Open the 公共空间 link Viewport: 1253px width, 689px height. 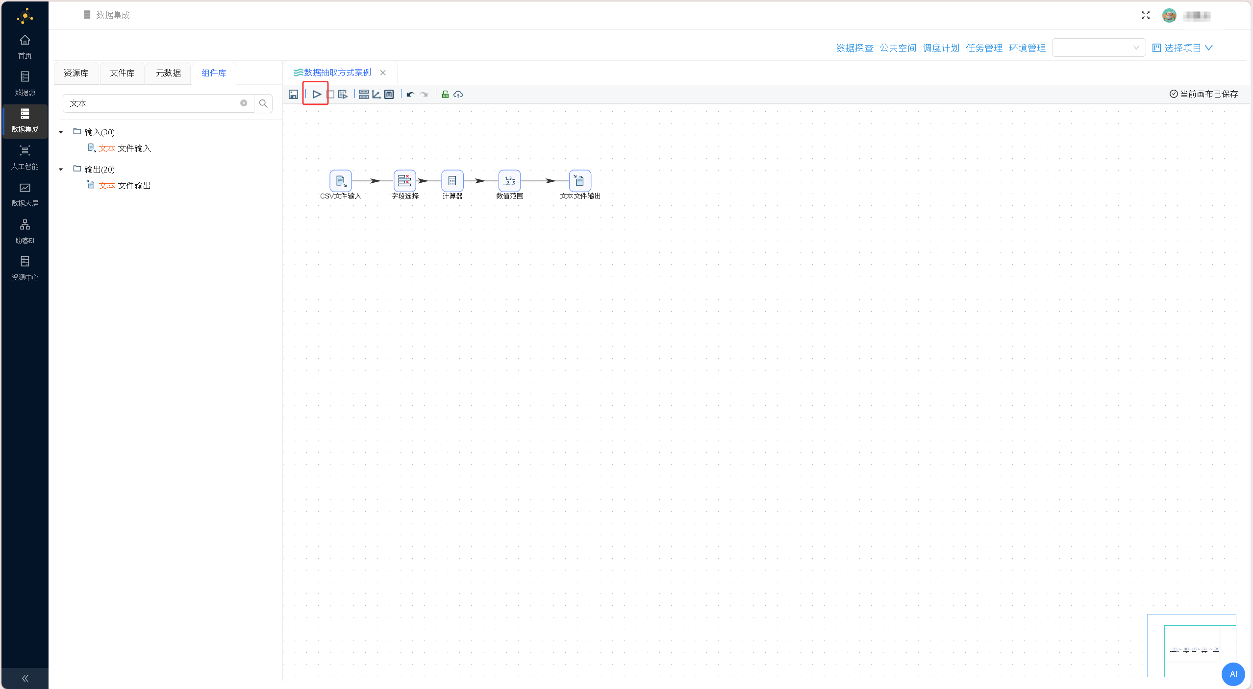pyautogui.click(x=898, y=48)
